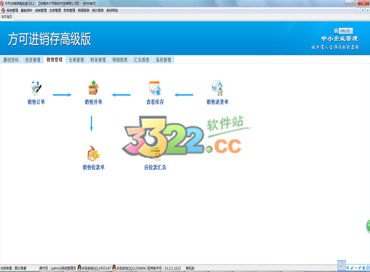Click the 单机版 status bar text
The height and width of the screenshot is (272, 370).
[190, 268]
